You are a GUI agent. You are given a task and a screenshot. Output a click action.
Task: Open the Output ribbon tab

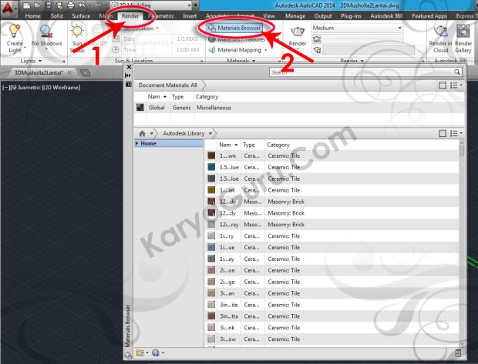coord(323,16)
